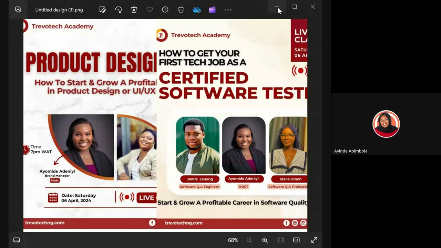Click the calendar icon beside Date: Saturday
The width and height of the screenshot is (441, 248).
[53, 197]
